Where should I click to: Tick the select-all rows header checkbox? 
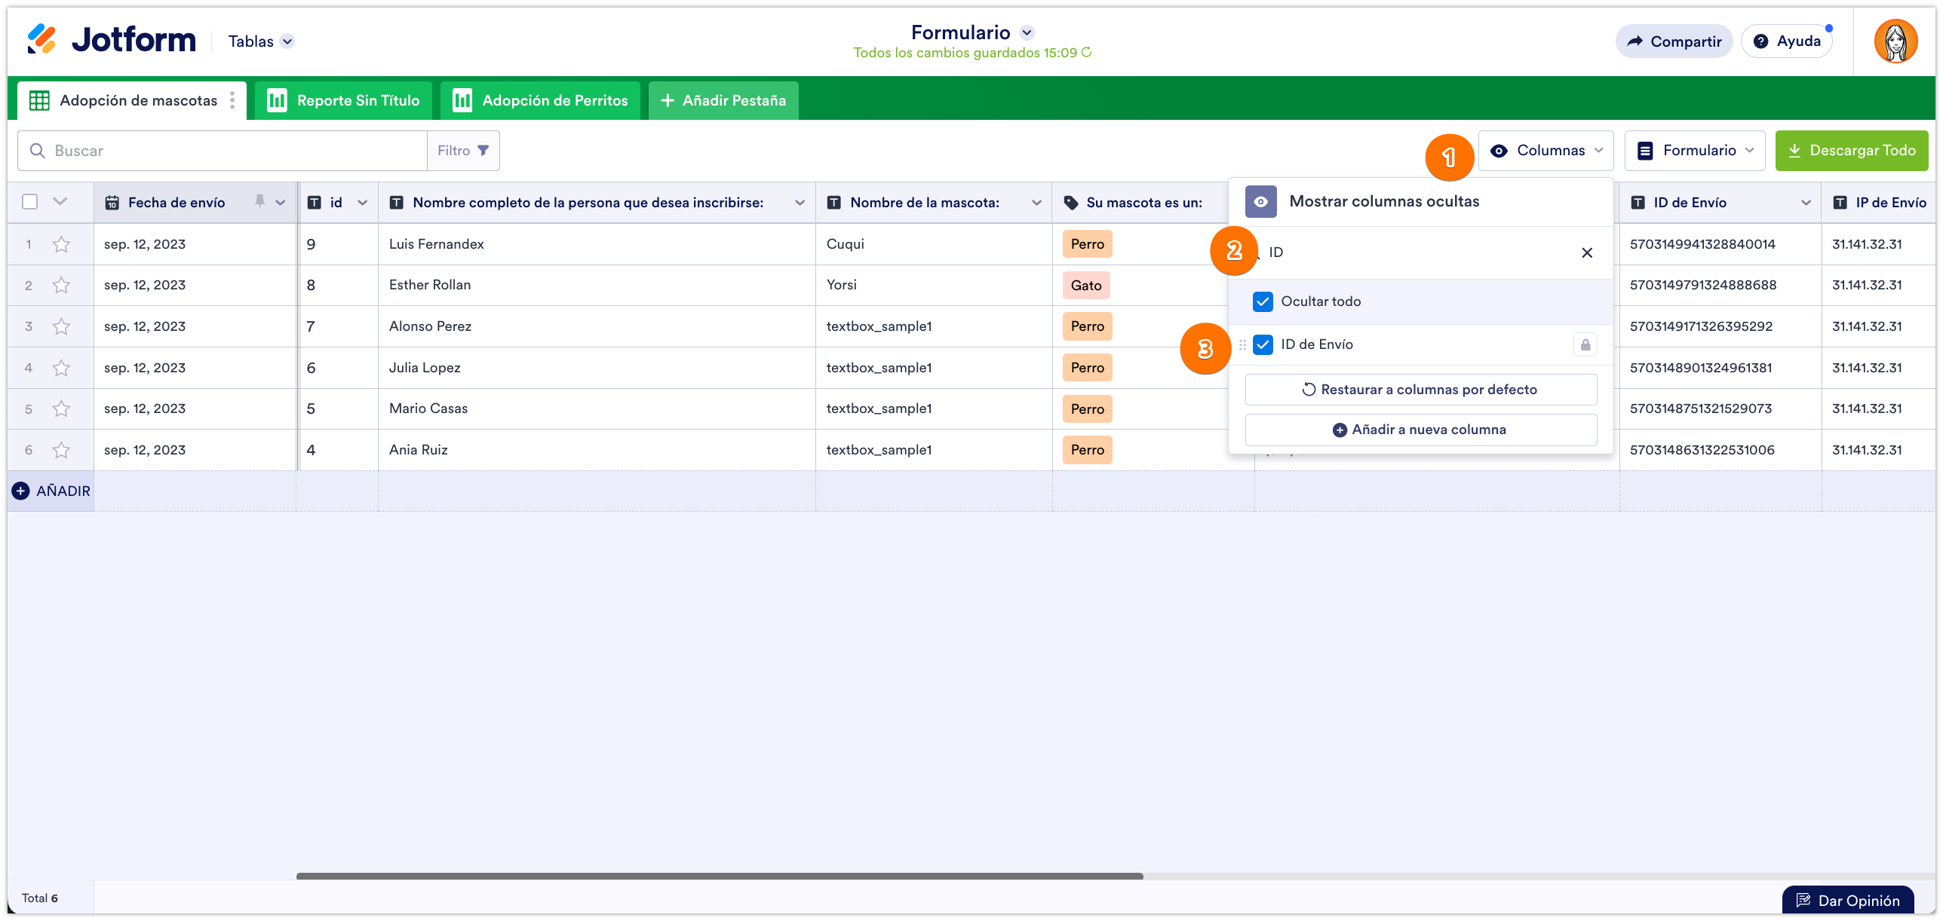(30, 202)
